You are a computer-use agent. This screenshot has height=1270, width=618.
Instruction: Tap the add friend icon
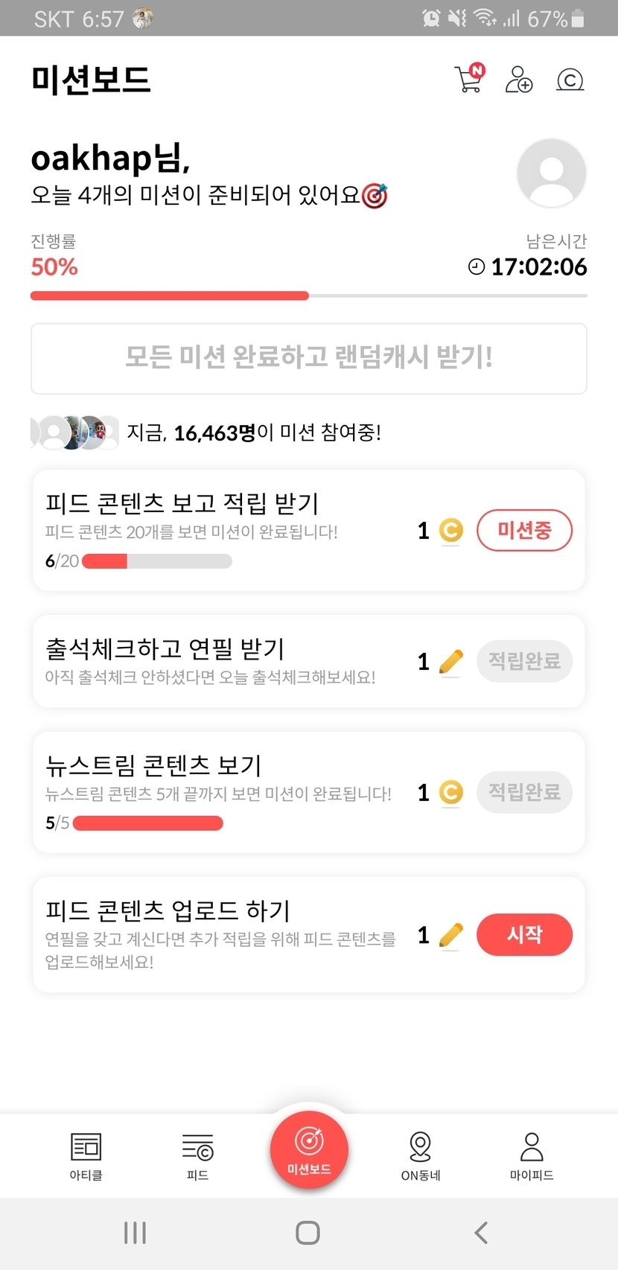point(519,79)
